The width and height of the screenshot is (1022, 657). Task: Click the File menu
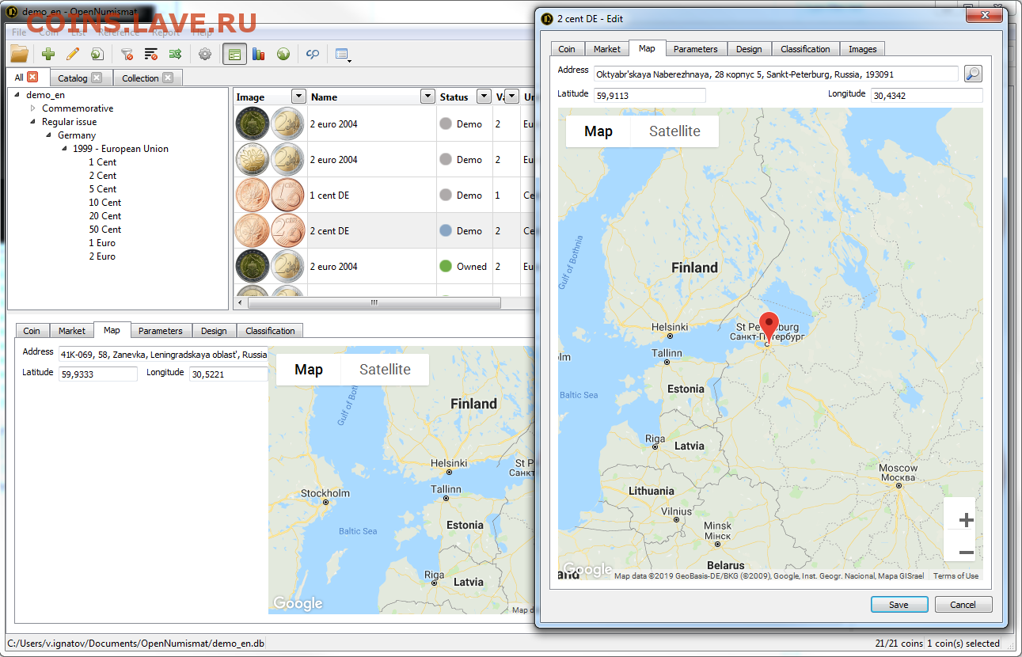pyautogui.click(x=18, y=32)
